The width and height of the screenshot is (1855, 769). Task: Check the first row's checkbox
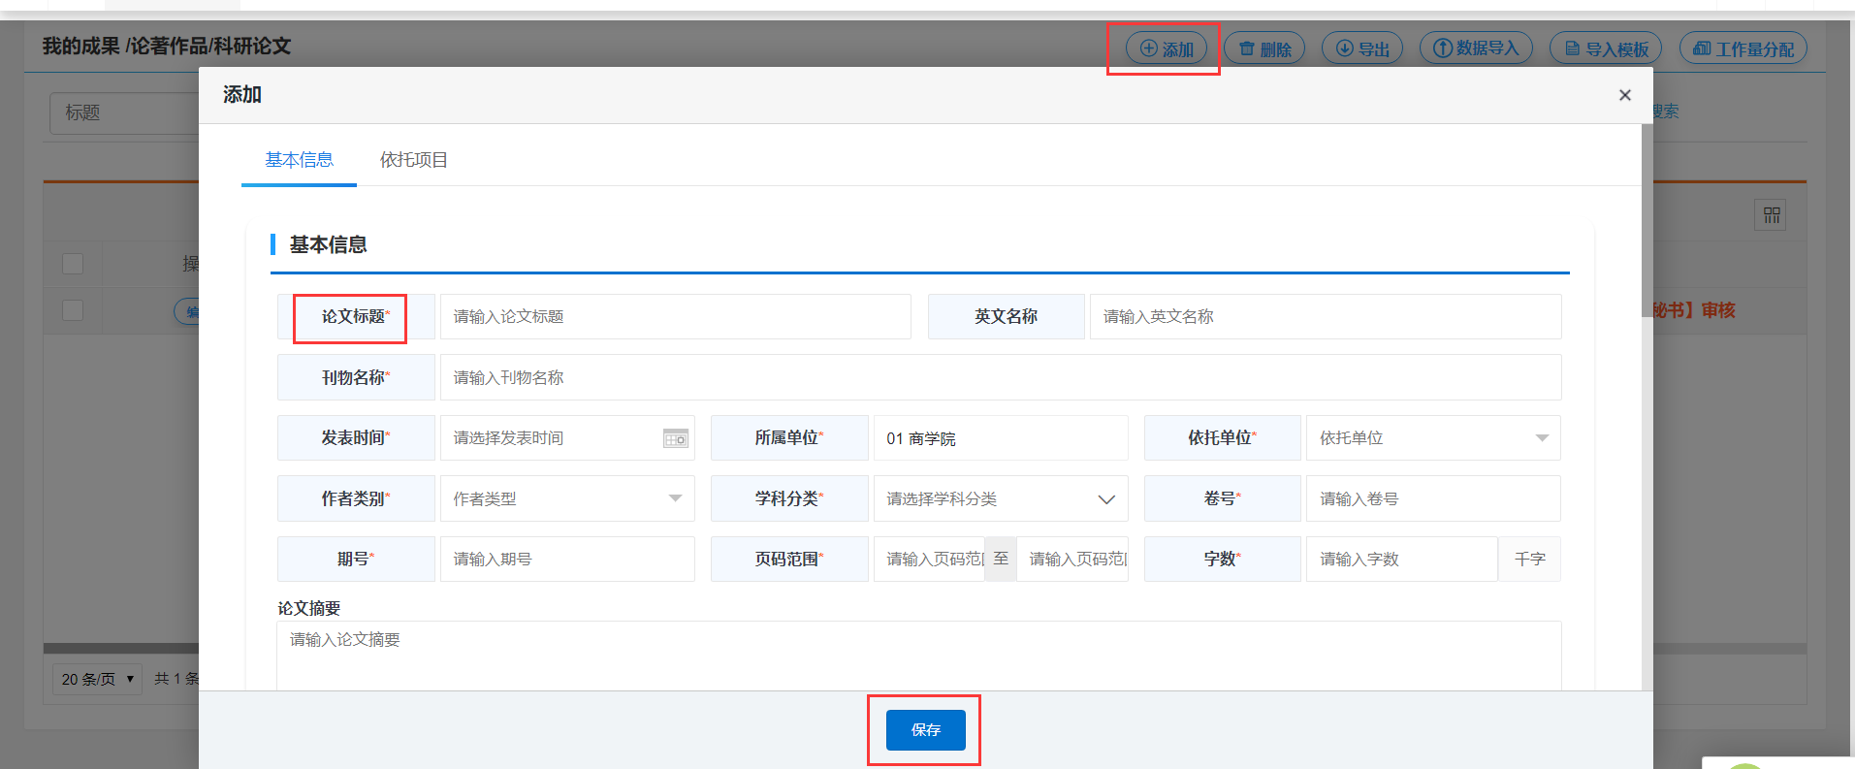pyautogui.click(x=73, y=310)
